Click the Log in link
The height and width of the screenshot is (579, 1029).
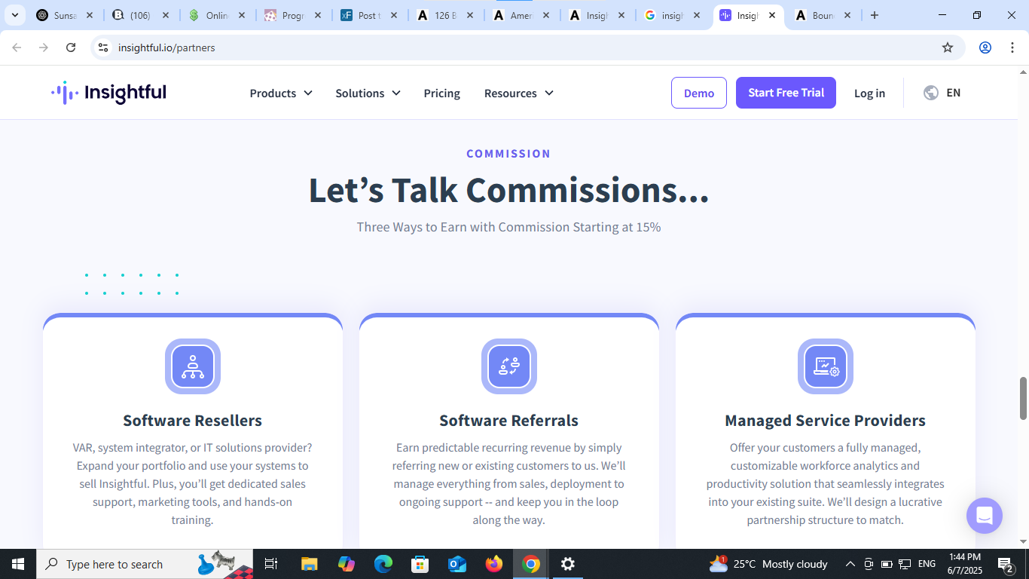(869, 93)
